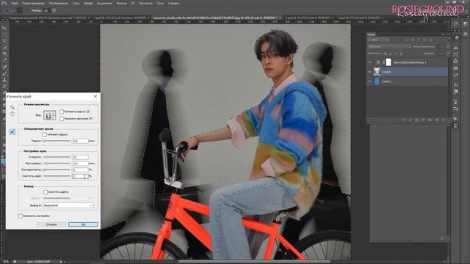Click the Brightness/Contrast white layer mask thumbnail

click(x=388, y=62)
